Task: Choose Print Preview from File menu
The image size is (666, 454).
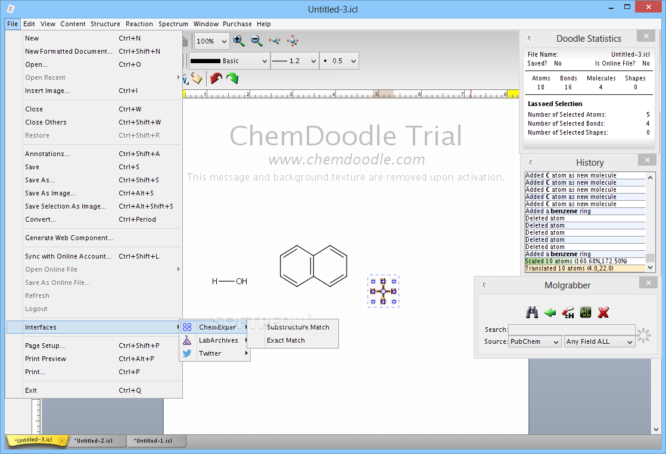Action: coord(94,359)
